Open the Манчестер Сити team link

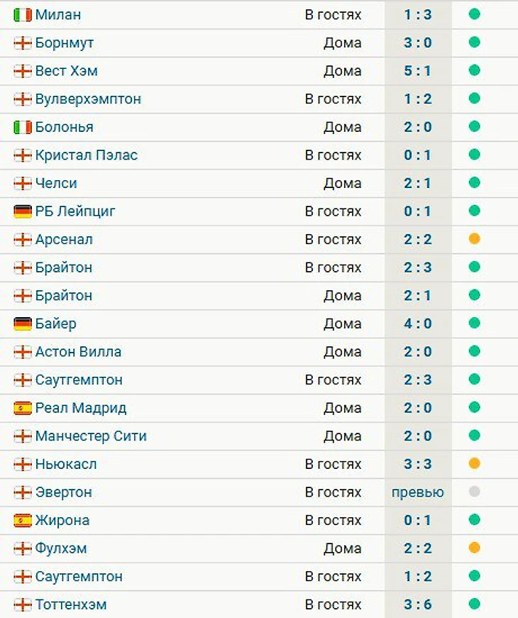pyautogui.click(x=91, y=436)
